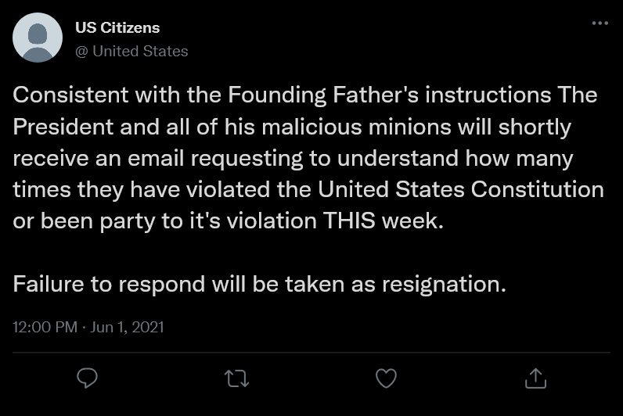
Task: Open the share upload icon
Action: click(x=535, y=378)
